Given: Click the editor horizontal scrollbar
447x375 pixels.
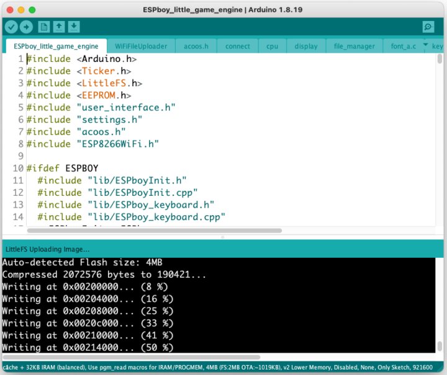Looking at the screenshot, I should [x=155, y=231].
